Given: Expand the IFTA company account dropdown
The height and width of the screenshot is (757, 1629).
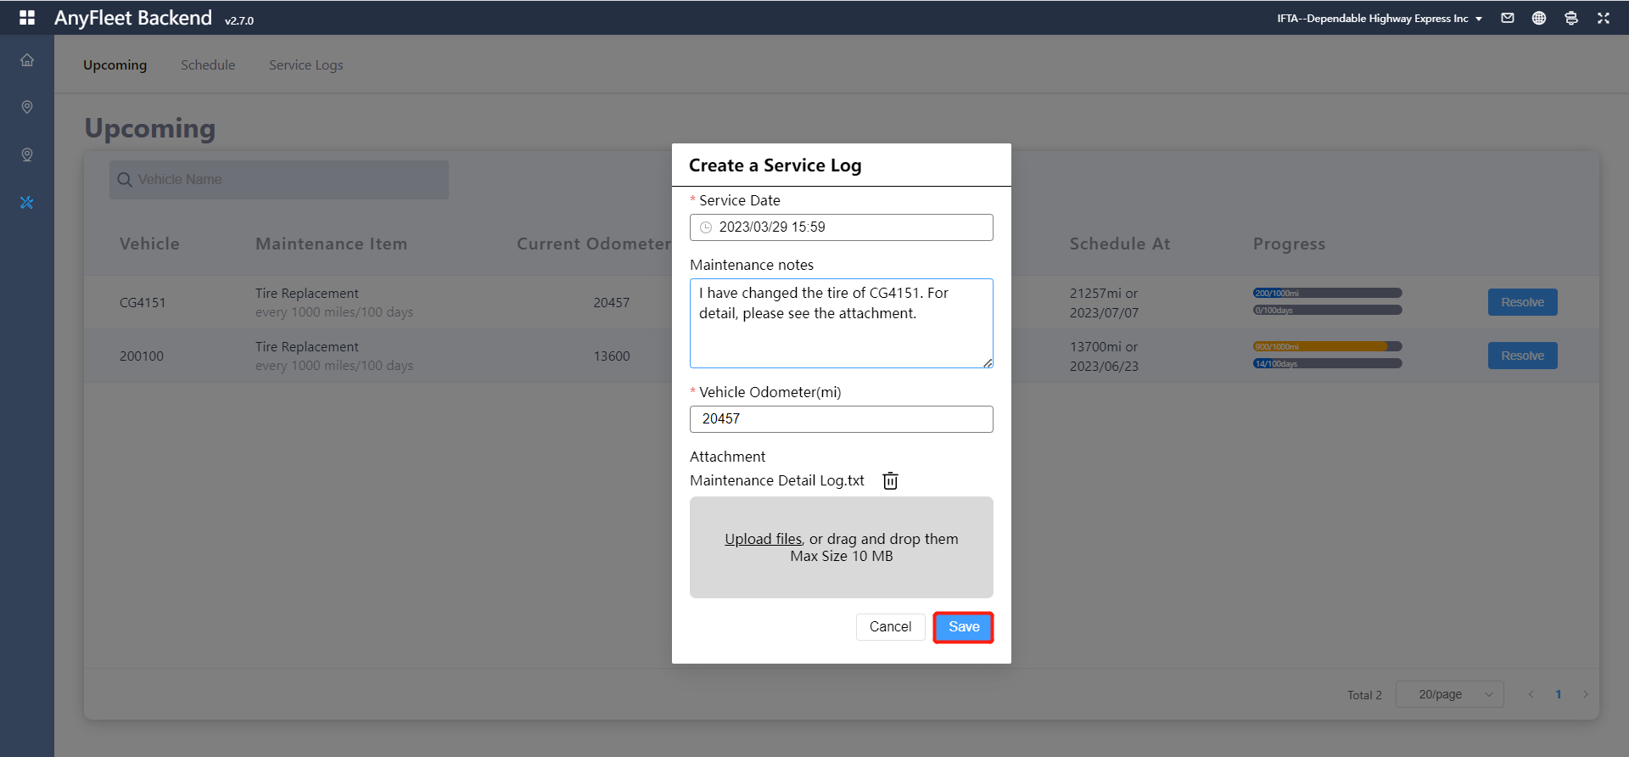Looking at the screenshot, I should tap(1380, 19).
